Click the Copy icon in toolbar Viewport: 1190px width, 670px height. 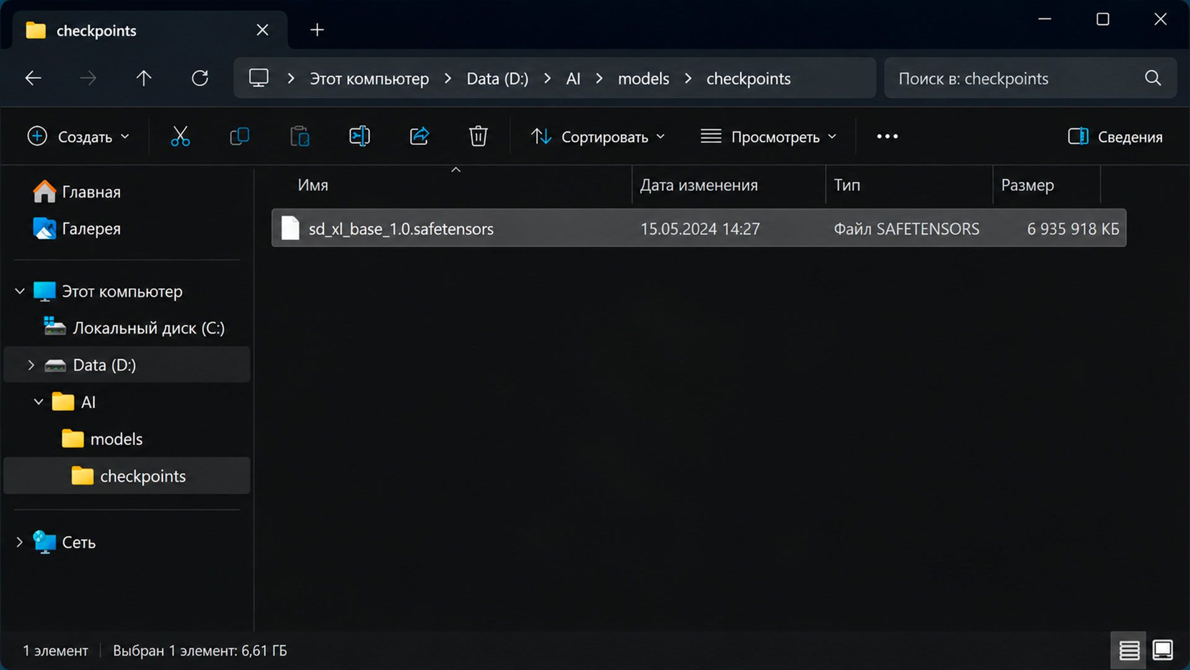coord(239,136)
